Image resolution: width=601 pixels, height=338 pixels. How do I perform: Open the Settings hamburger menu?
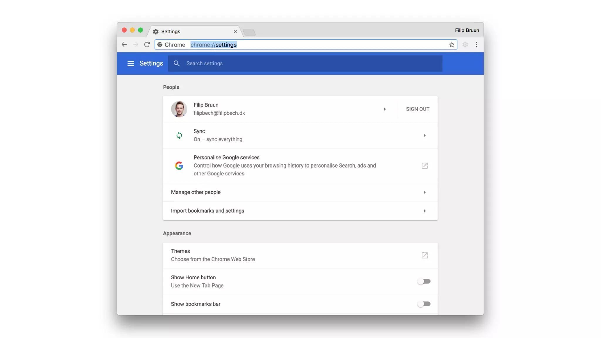[x=130, y=63]
